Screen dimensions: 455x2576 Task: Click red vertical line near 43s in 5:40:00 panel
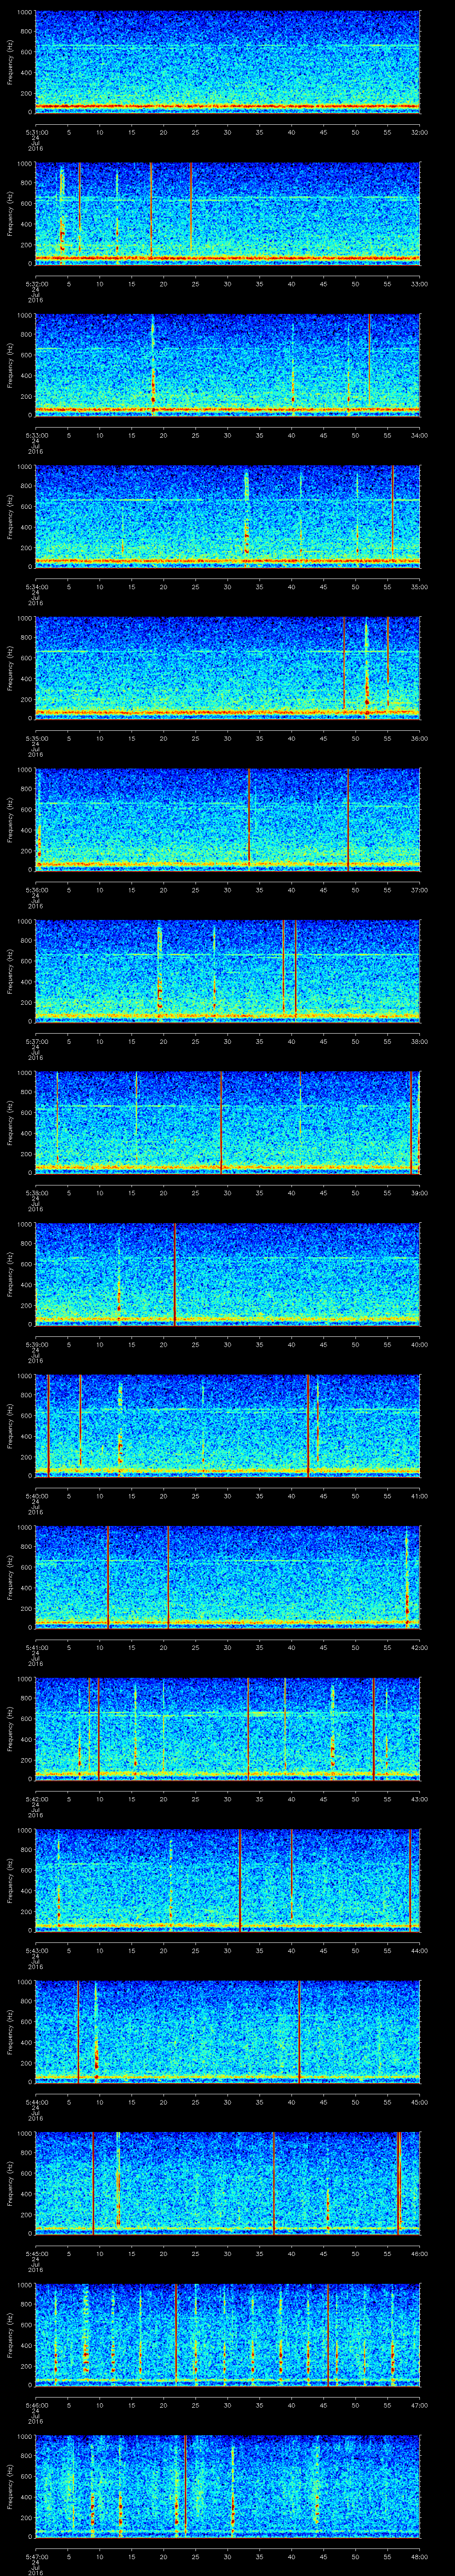308,1425
